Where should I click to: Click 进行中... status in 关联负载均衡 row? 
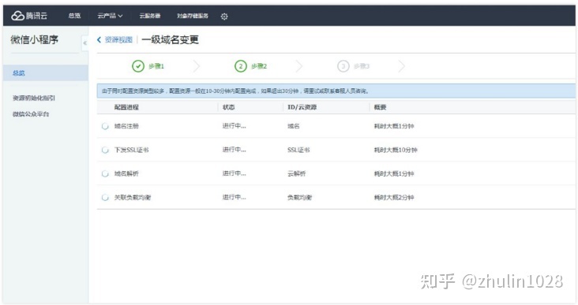234,198
